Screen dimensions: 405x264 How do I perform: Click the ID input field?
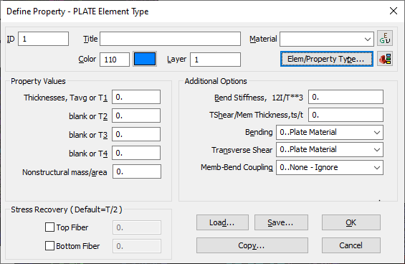pyautogui.click(x=44, y=39)
